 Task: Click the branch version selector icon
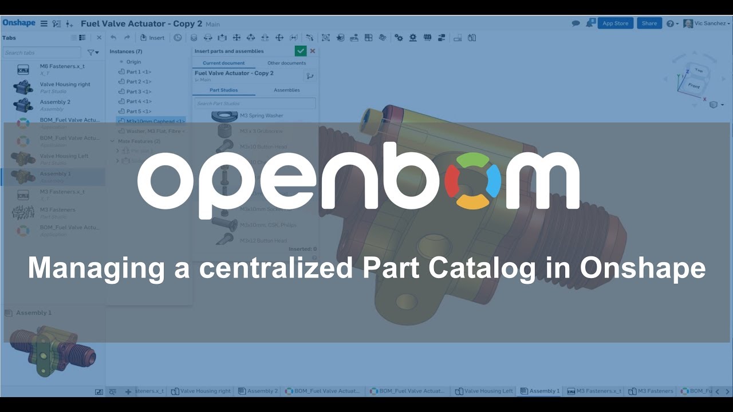(x=309, y=76)
